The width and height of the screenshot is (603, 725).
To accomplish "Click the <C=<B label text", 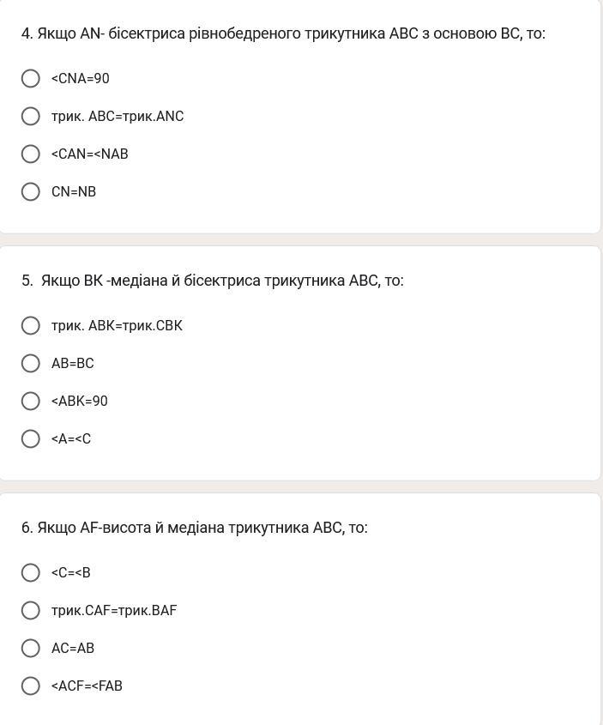I will [x=71, y=572].
